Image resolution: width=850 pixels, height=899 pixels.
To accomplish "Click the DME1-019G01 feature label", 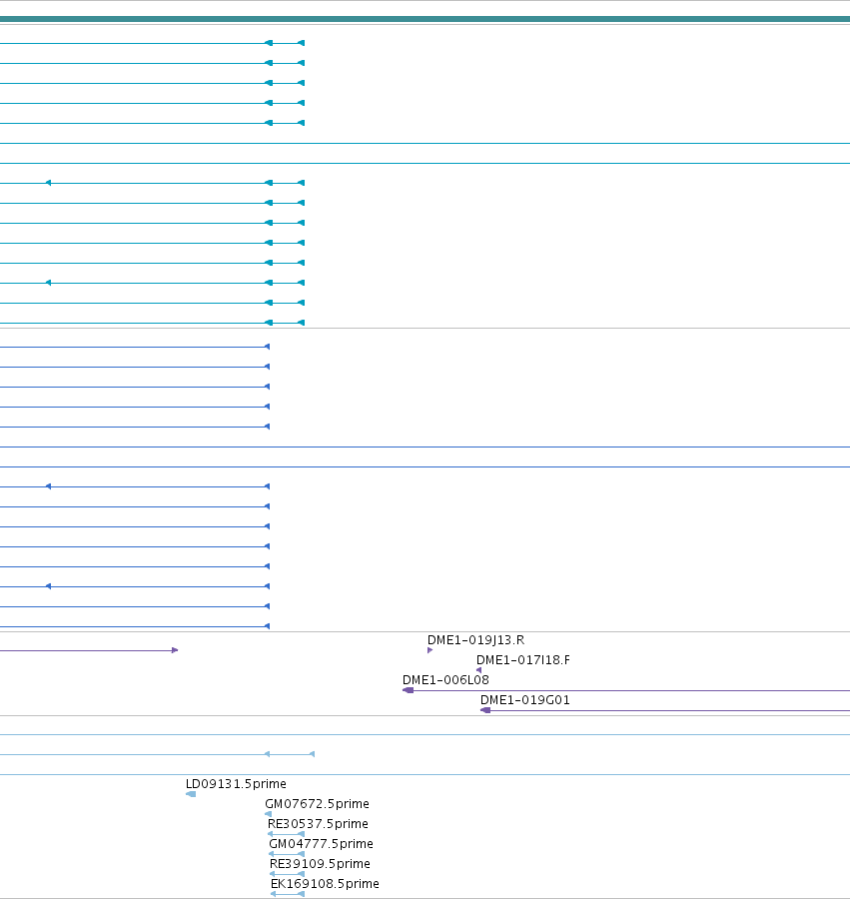I will pos(525,700).
